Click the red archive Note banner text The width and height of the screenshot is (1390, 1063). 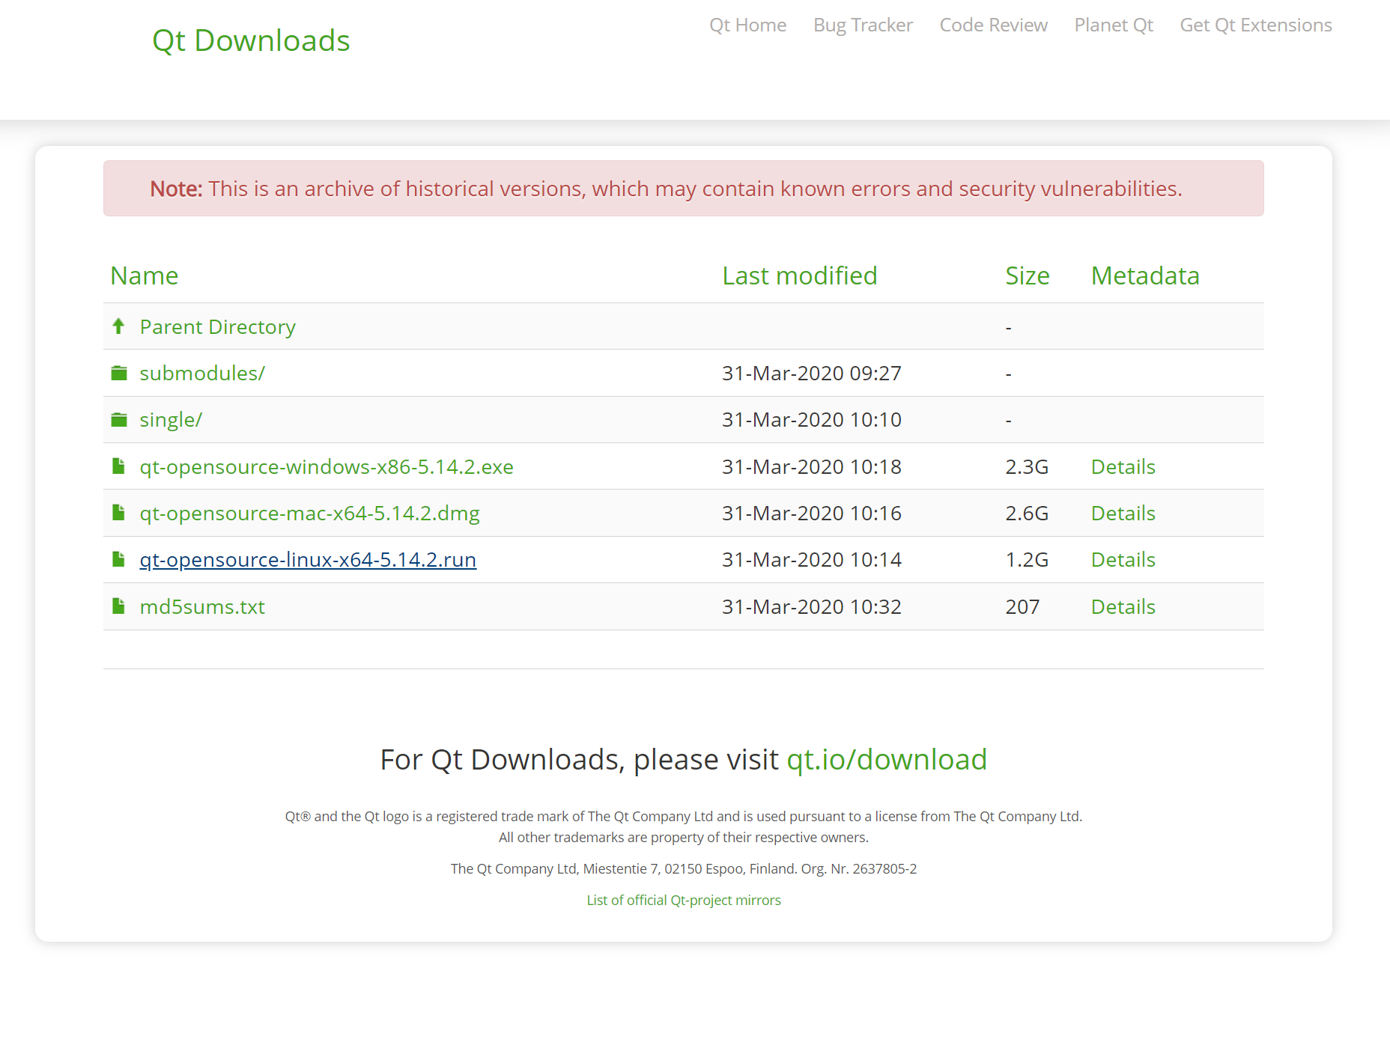[x=666, y=189]
